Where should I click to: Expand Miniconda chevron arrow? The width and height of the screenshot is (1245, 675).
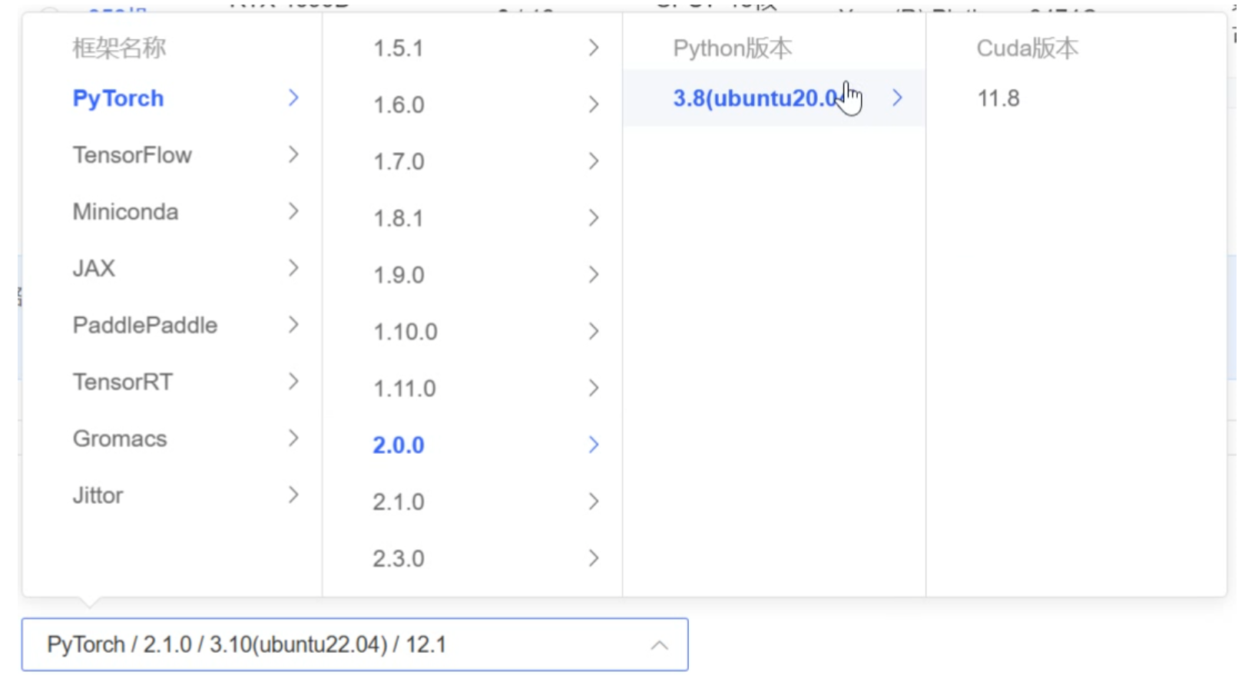point(293,211)
